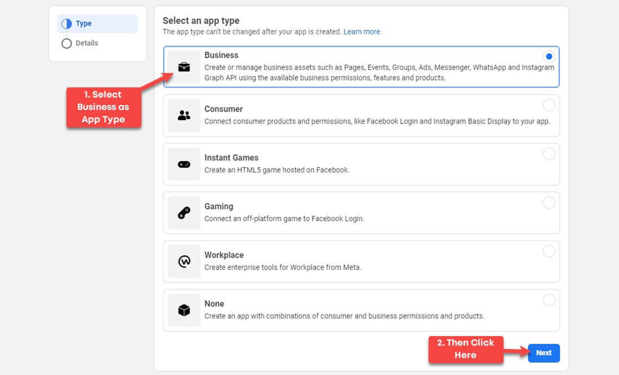Click the Business title text

[221, 55]
